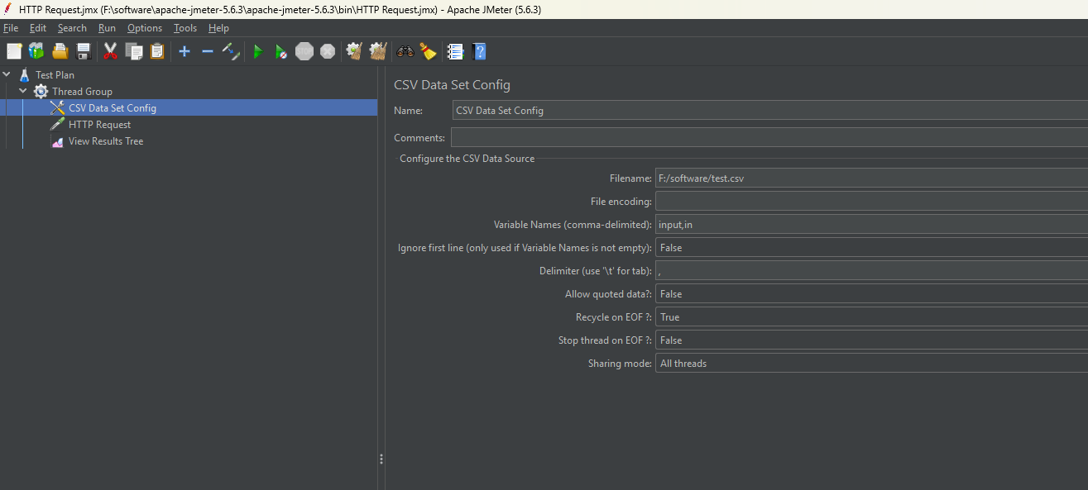Click the Variable Names field
Screen dimensions: 1088x490
pos(871,224)
